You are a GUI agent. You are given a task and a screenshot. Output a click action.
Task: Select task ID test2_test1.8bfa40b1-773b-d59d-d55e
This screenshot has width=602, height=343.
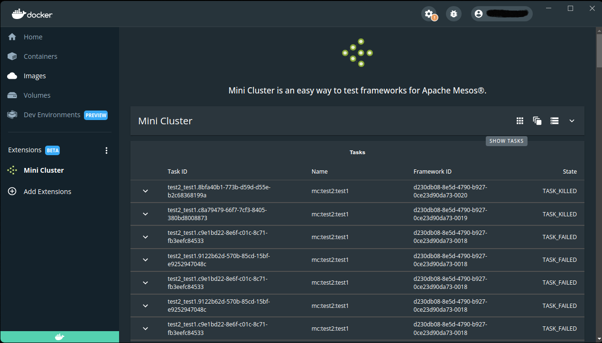click(x=219, y=191)
